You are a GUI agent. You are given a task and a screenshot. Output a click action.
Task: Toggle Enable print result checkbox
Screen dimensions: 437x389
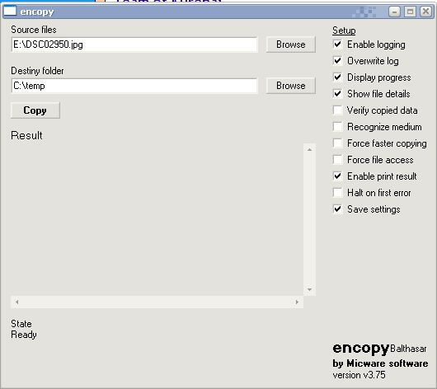pos(337,176)
